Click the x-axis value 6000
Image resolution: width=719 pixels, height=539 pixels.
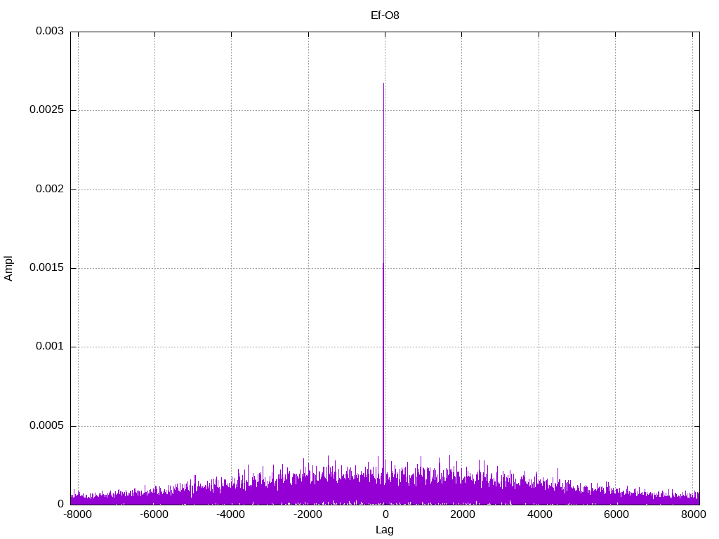(616, 514)
